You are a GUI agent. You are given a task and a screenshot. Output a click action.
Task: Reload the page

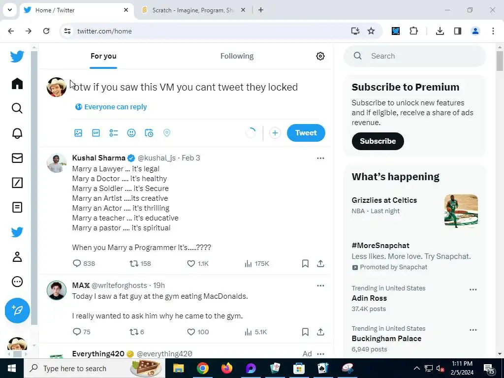pos(46,31)
